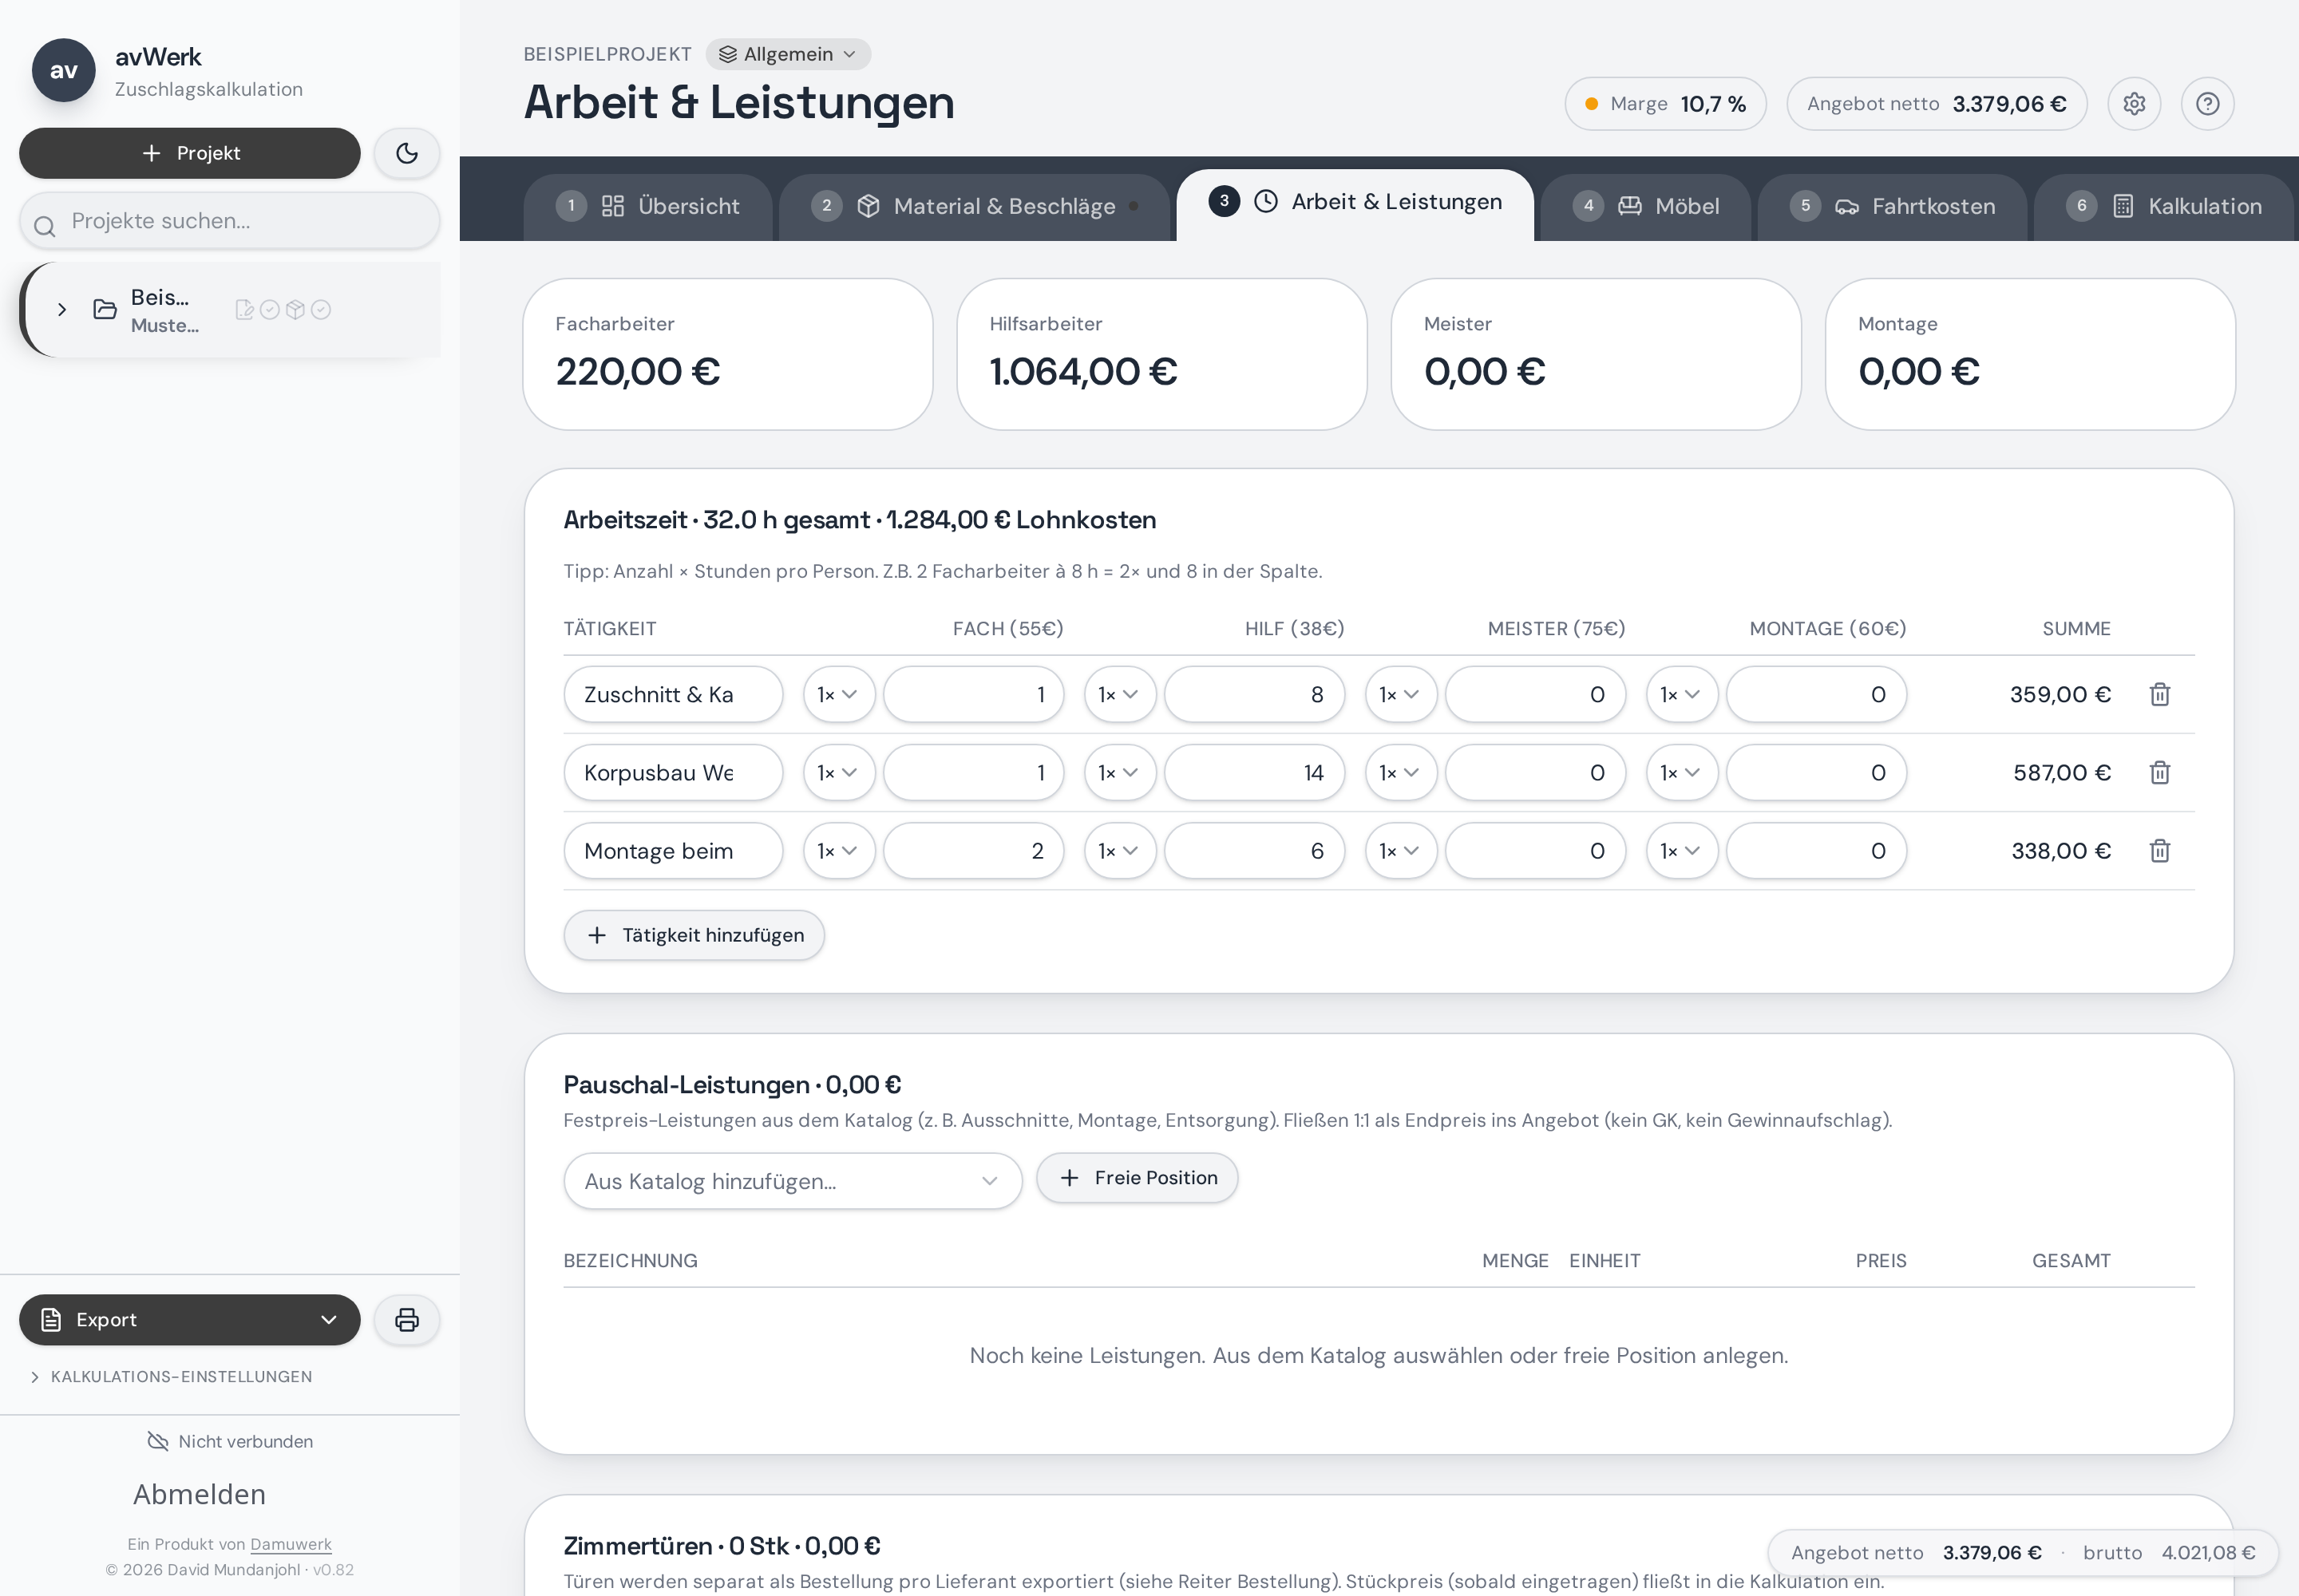Click the printer icon button
This screenshot has height=1596, width=2299.
click(406, 1320)
